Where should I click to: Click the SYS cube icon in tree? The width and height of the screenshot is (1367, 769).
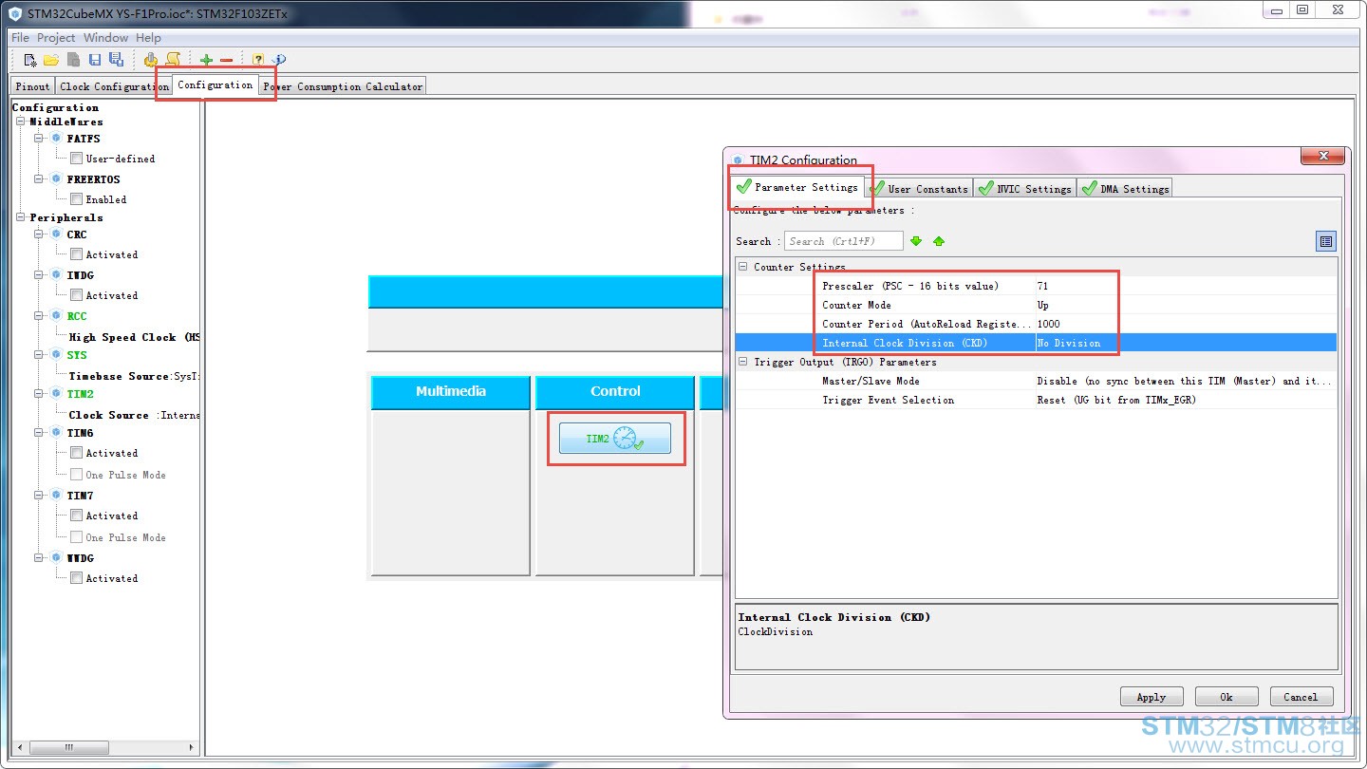tap(56, 355)
